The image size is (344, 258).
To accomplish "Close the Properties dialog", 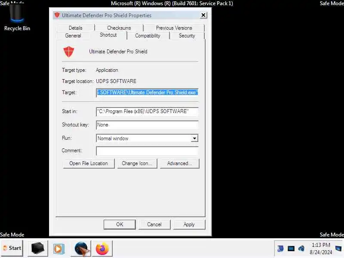I will pos(203,15).
